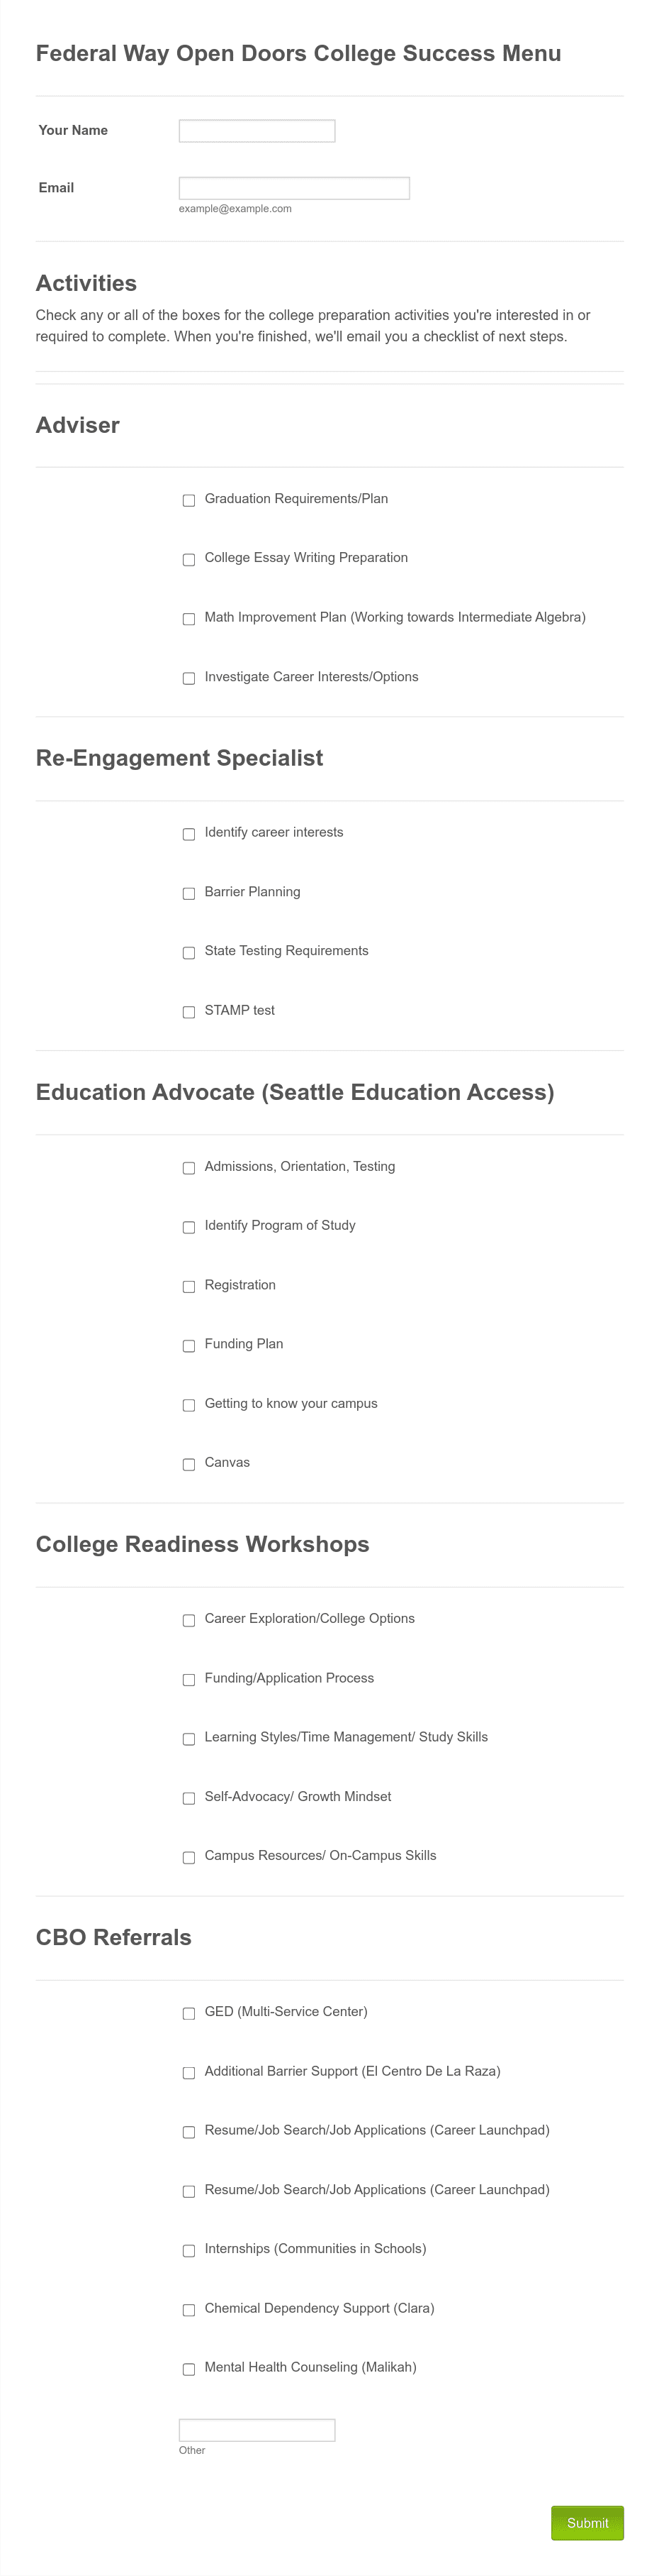The height and width of the screenshot is (2576, 659).
Task: Check the Canvas checkbox
Action: (188, 1465)
